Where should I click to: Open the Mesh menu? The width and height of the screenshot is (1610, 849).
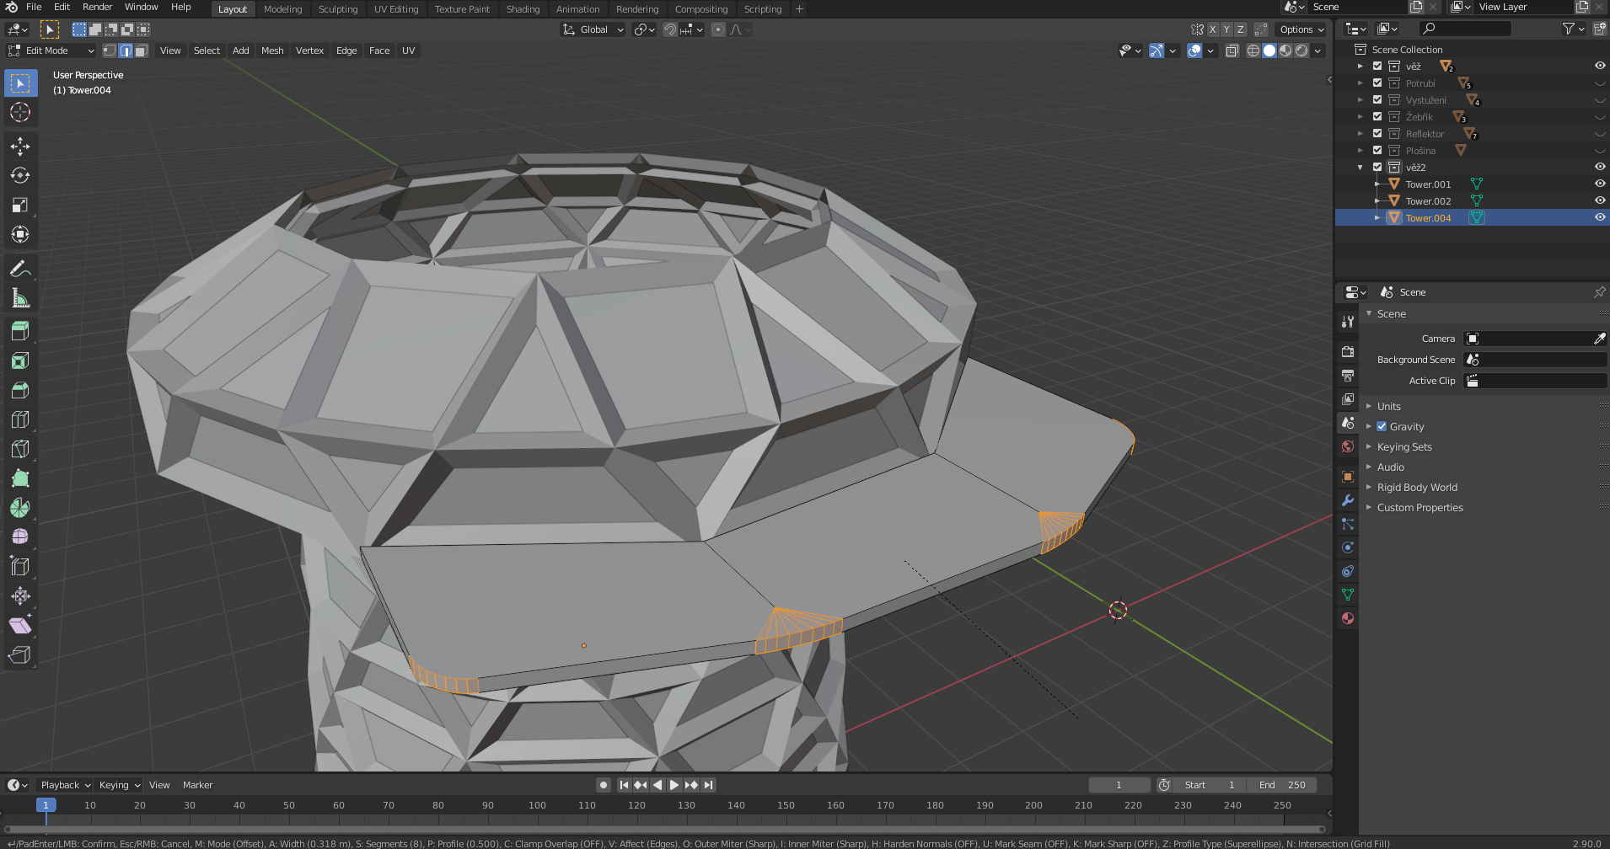(x=271, y=51)
